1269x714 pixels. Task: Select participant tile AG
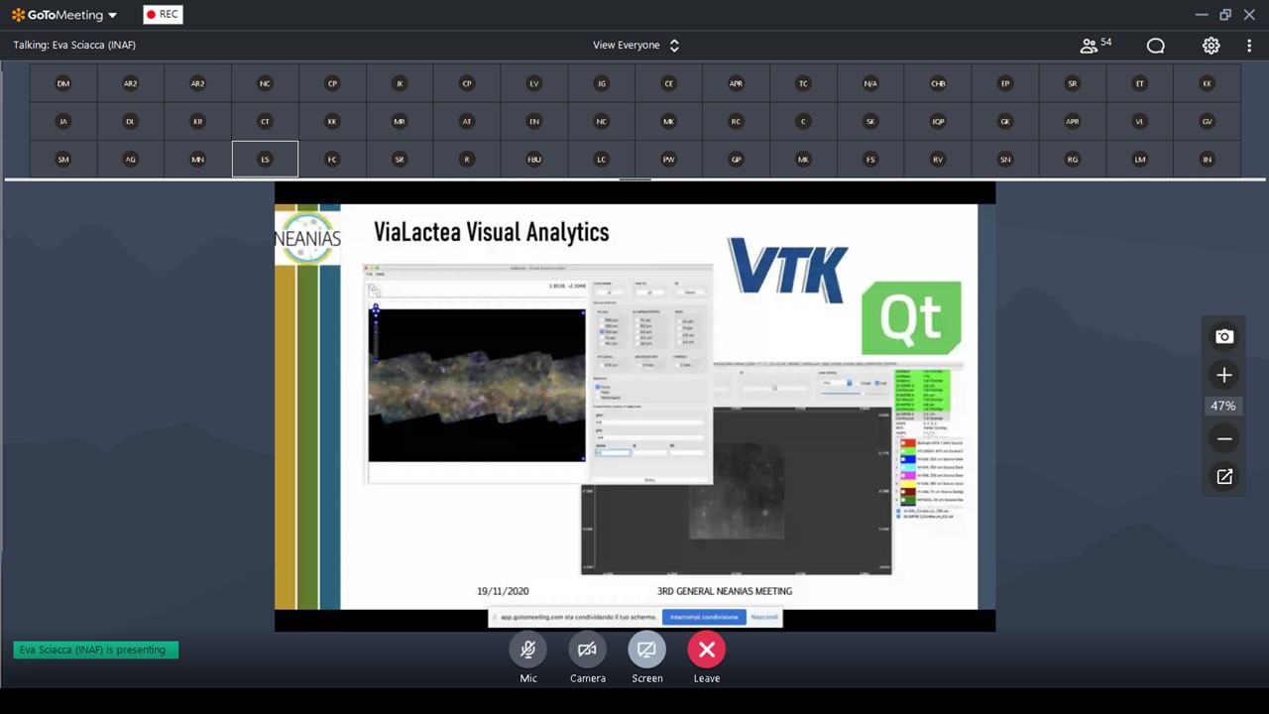[130, 160]
